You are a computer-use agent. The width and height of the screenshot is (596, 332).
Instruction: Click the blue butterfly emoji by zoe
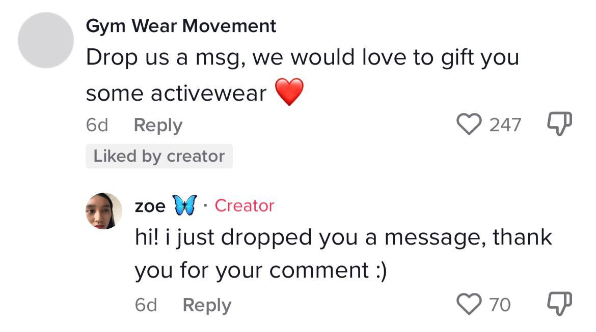tap(185, 206)
